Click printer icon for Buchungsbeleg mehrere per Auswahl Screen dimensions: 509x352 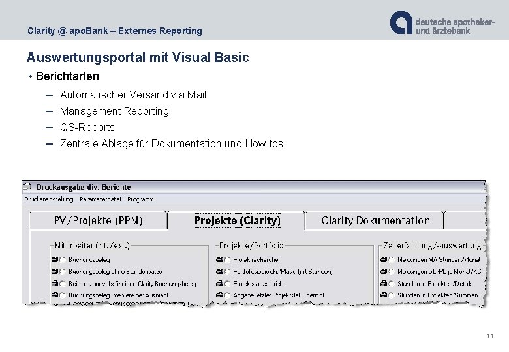tap(55, 295)
